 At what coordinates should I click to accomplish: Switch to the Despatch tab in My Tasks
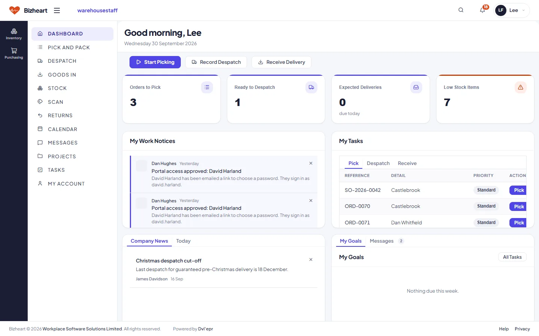(378, 163)
